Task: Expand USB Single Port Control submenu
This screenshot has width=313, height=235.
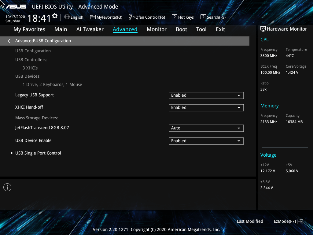Action: click(38, 153)
